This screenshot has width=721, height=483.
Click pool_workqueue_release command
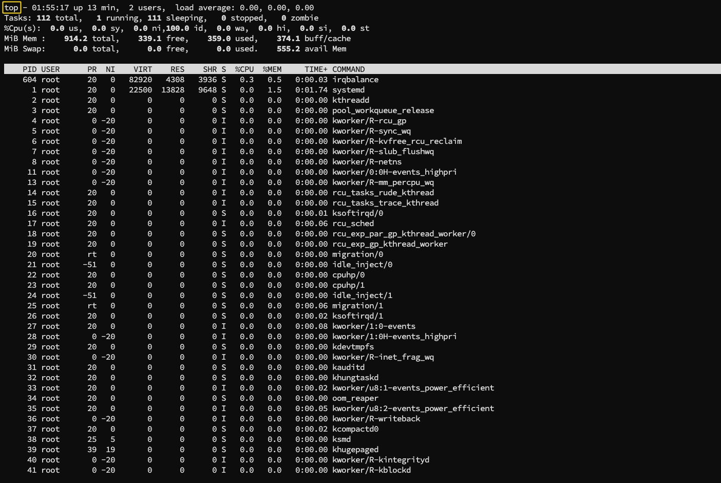[x=383, y=110]
